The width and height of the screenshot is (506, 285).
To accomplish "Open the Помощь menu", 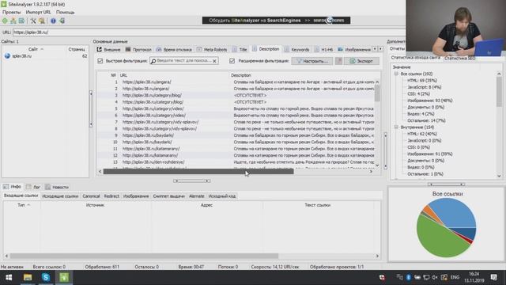I will 65,13.
